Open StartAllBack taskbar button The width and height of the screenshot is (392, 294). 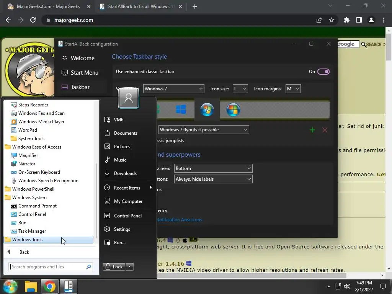coord(68,286)
